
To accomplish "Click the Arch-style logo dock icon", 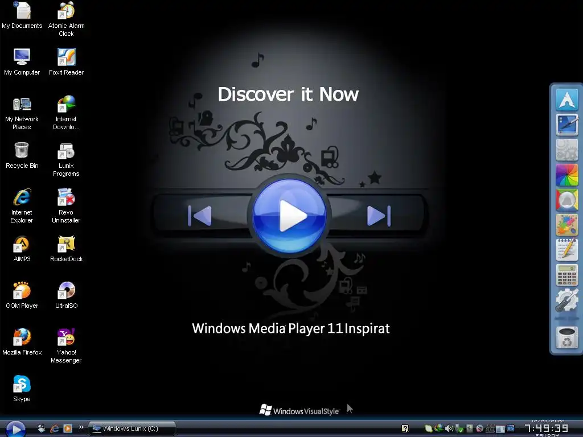I will 566,100.
